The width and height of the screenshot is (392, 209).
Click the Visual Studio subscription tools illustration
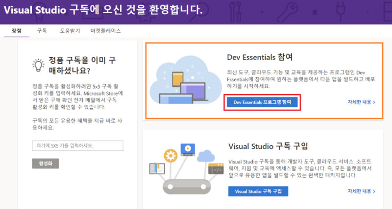point(186,168)
